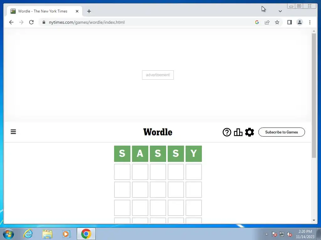Open the Chrome profile avatar
Screen dimensions: 321x240
point(299,22)
